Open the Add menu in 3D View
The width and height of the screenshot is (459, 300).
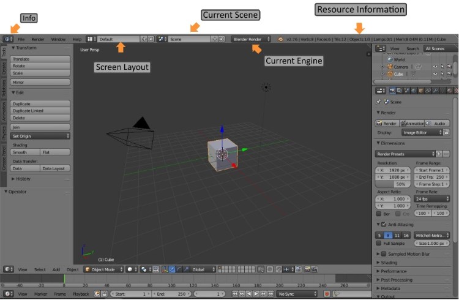click(x=56, y=269)
